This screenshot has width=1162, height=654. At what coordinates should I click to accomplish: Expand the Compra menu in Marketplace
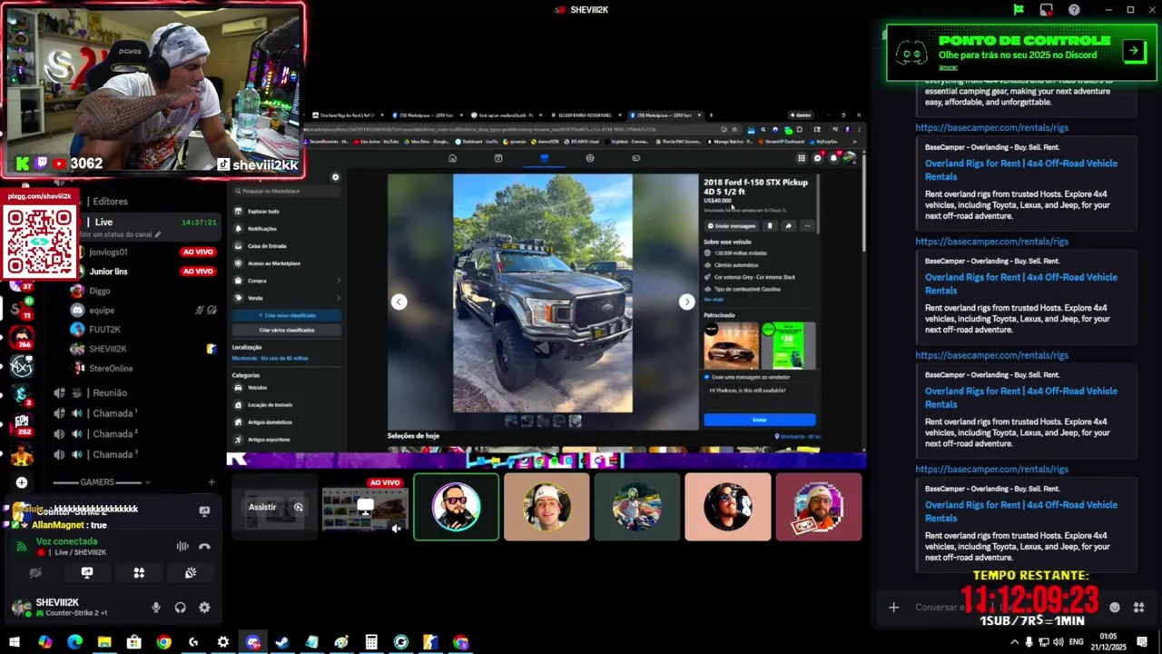click(x=287, y=281)
